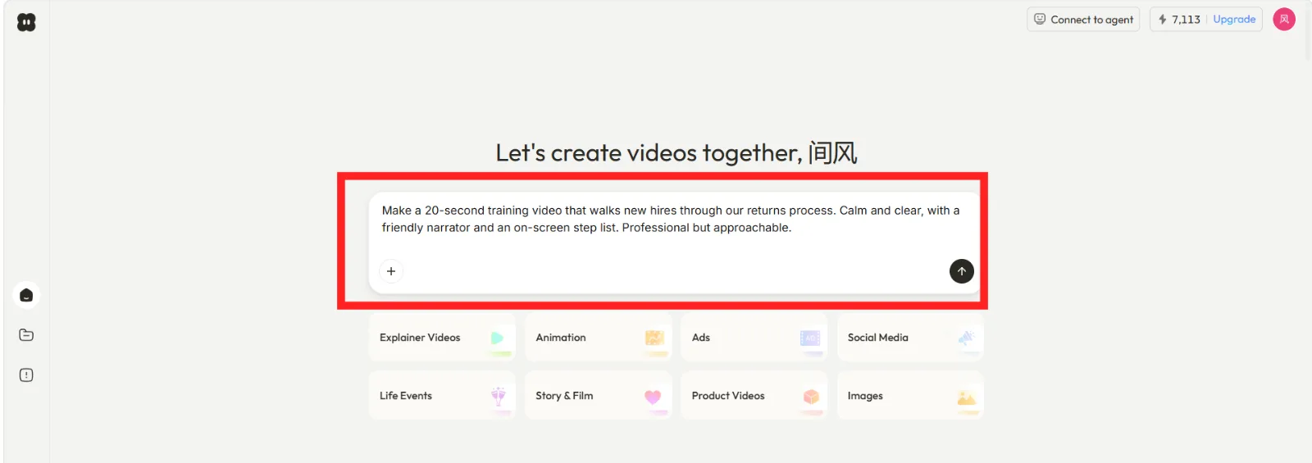Open the projects folder icon in the sidebar
Screen dimensions: 1312x463
coord(26,335)
